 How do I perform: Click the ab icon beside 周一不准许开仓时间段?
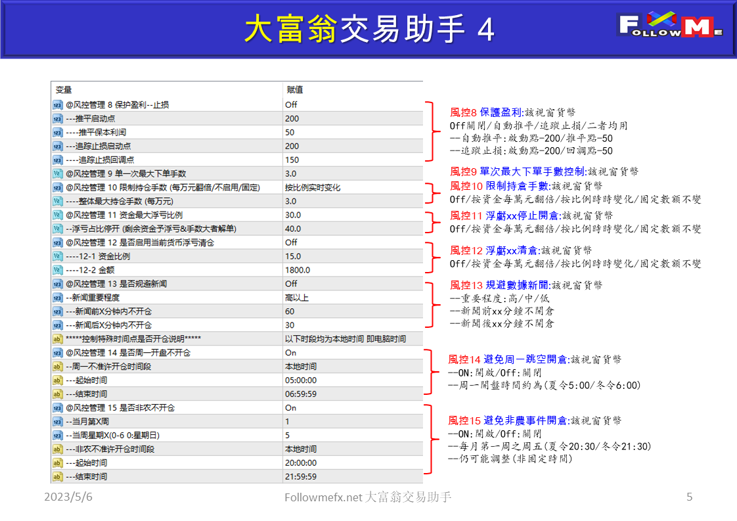tap(56, 367)
